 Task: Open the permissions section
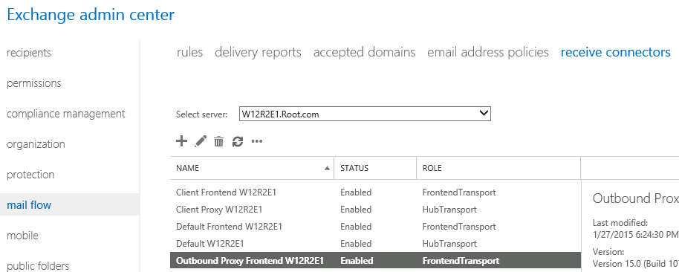coord(33,83)
